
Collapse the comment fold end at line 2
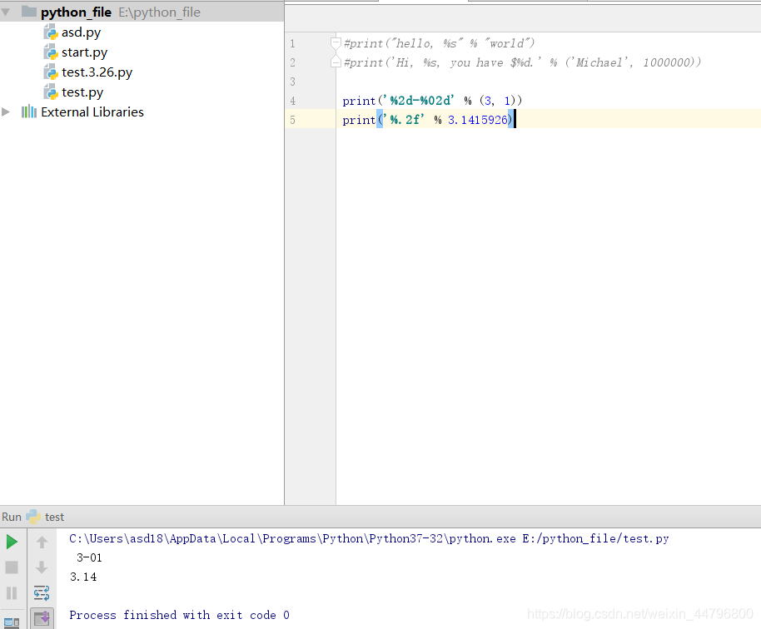click(336, 62)
